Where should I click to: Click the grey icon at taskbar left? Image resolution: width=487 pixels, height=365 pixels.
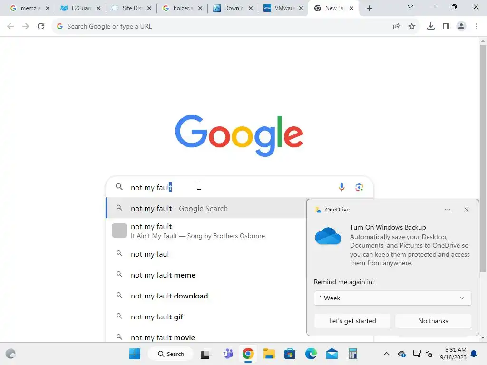tap(10, 354)
